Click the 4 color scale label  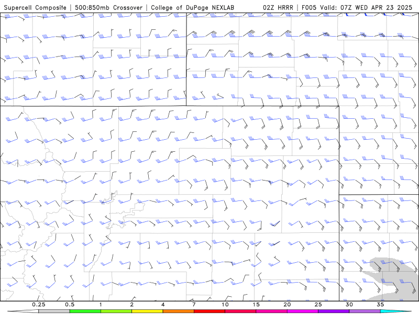click(x=163, y=305)
